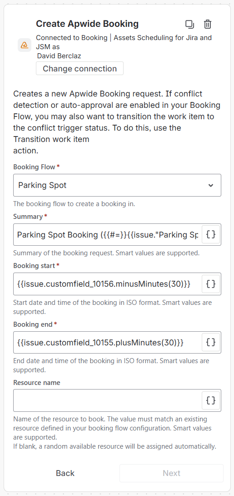Click 'Creates a new Apwide Booking request' paragraph
The width and height of the screenshot is (234, 496).
point(117,122)
